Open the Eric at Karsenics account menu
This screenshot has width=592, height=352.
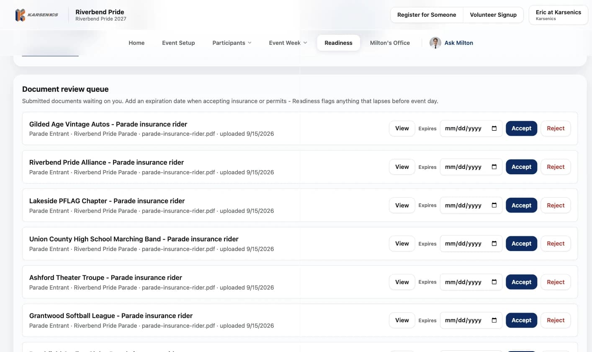559,15
